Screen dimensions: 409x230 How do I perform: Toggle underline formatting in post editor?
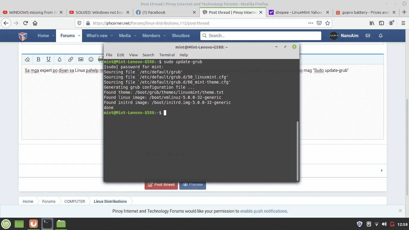pos(49,59)
